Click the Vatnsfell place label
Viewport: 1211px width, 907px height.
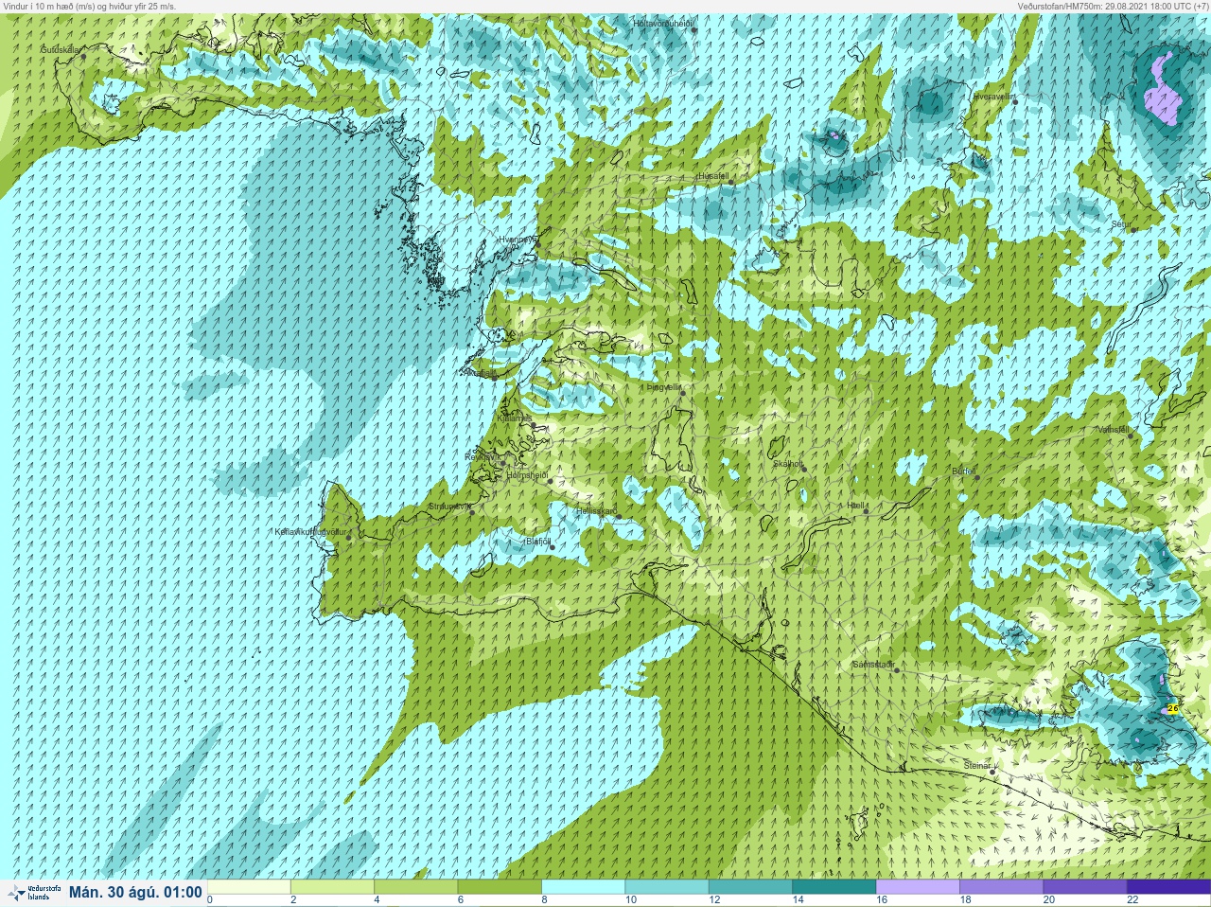(x=1113, y=430)
